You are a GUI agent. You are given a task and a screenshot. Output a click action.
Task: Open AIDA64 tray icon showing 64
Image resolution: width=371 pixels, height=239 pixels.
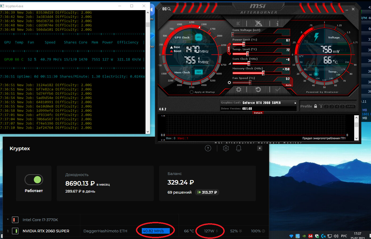coord(310,236)
